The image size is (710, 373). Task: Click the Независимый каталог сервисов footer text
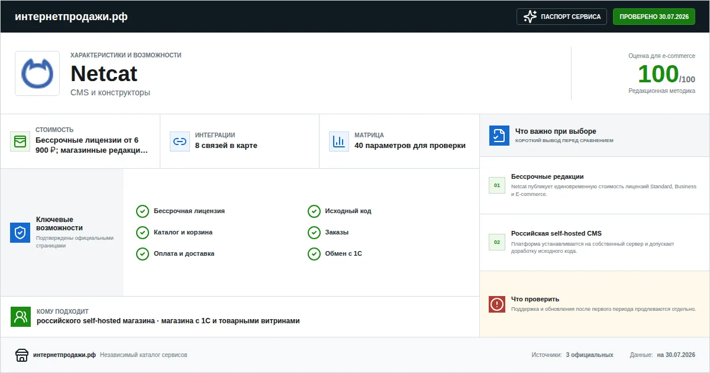click(x=144, y=355)
